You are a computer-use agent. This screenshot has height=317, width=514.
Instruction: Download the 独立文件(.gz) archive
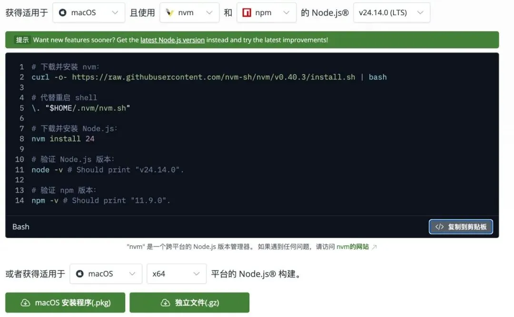point(189,303)
